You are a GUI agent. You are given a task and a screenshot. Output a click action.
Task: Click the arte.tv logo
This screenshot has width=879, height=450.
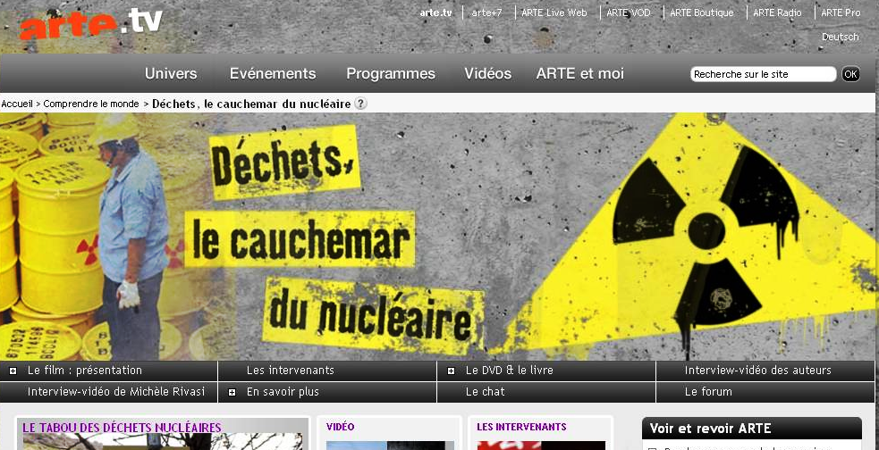pos(91,24)
